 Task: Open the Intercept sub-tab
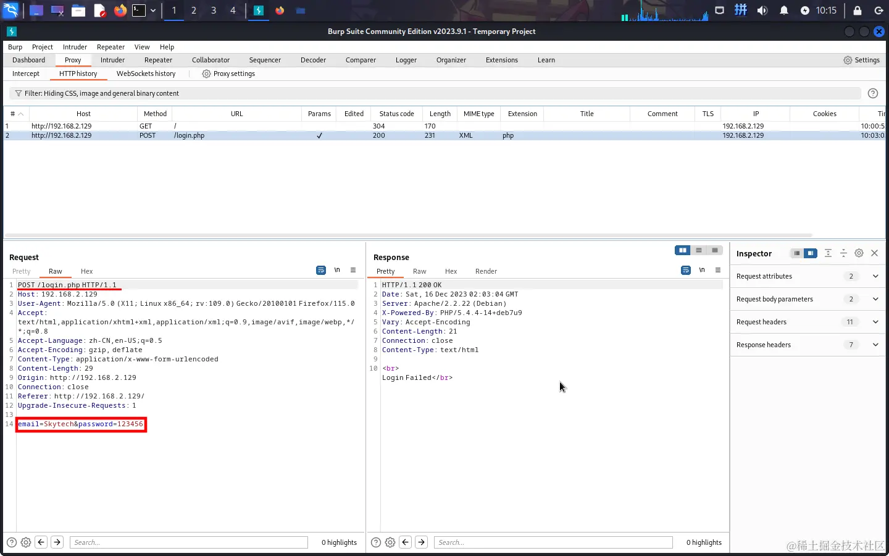tap(26, 74)
